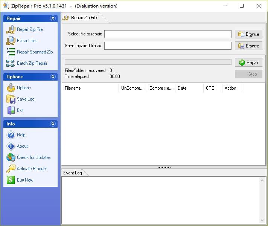Click the Repair Zip File sidebar icon

click(11, 29)
